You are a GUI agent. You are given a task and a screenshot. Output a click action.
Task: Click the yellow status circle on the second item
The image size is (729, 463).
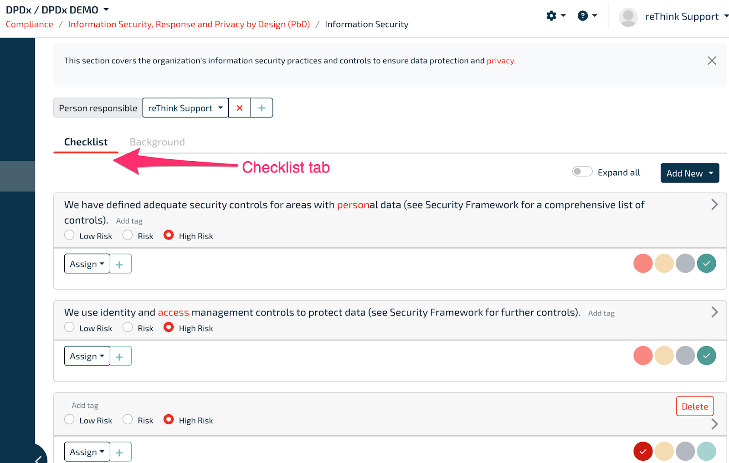(664, 355)
